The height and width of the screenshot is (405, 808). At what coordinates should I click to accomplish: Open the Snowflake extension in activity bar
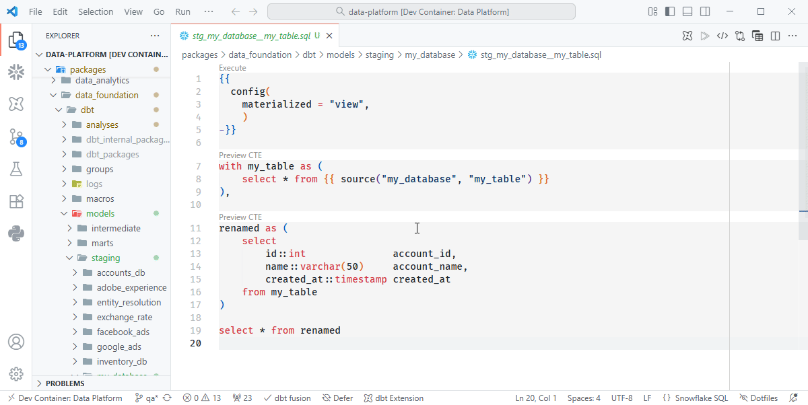16,72
